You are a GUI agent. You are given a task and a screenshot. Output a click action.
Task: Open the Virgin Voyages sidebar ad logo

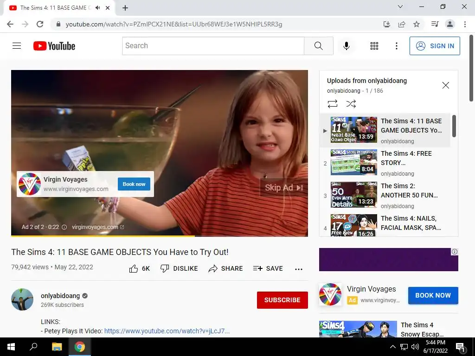tap(330, 294)
